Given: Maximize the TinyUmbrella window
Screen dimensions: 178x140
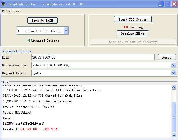Looking at the screenshot, I should pos(167,4).
